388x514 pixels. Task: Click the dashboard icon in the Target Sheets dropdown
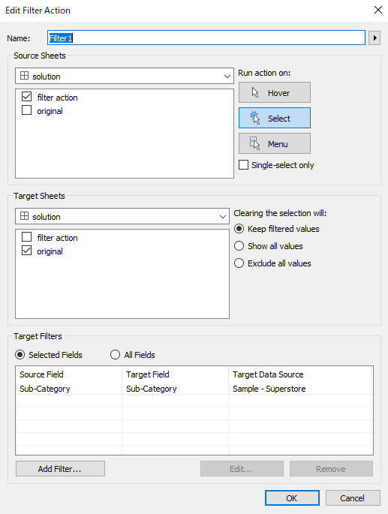24,216
